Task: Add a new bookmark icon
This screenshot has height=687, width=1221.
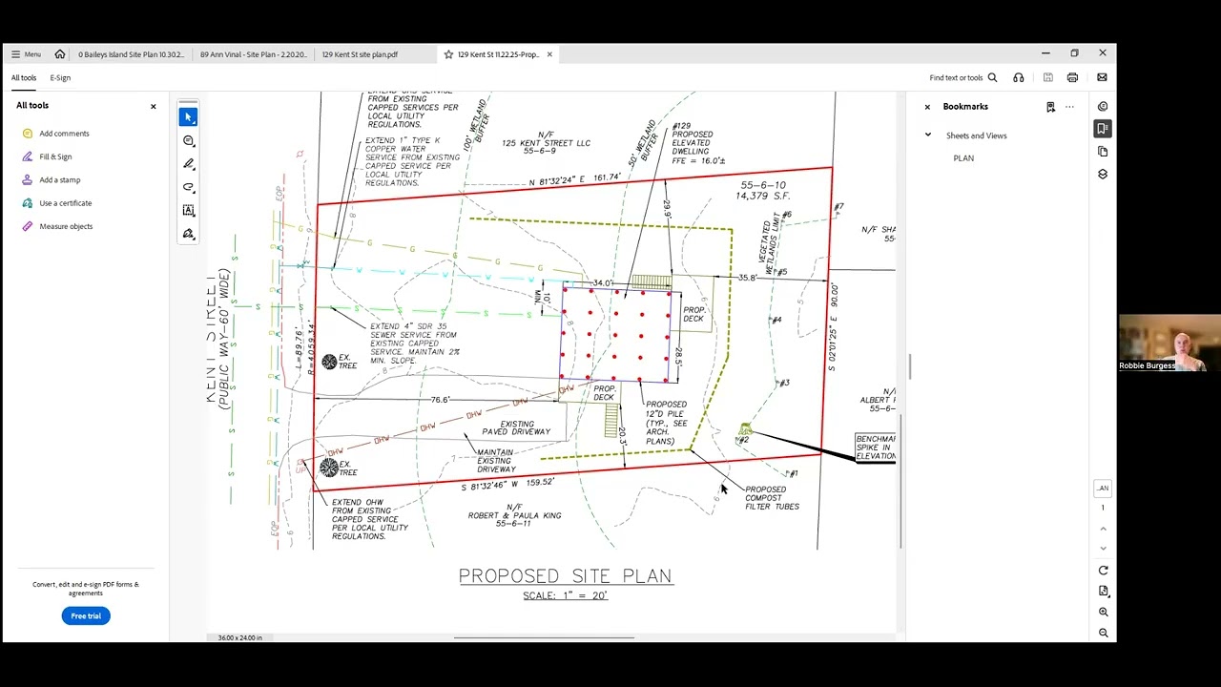Action: tap(1050, 107)
